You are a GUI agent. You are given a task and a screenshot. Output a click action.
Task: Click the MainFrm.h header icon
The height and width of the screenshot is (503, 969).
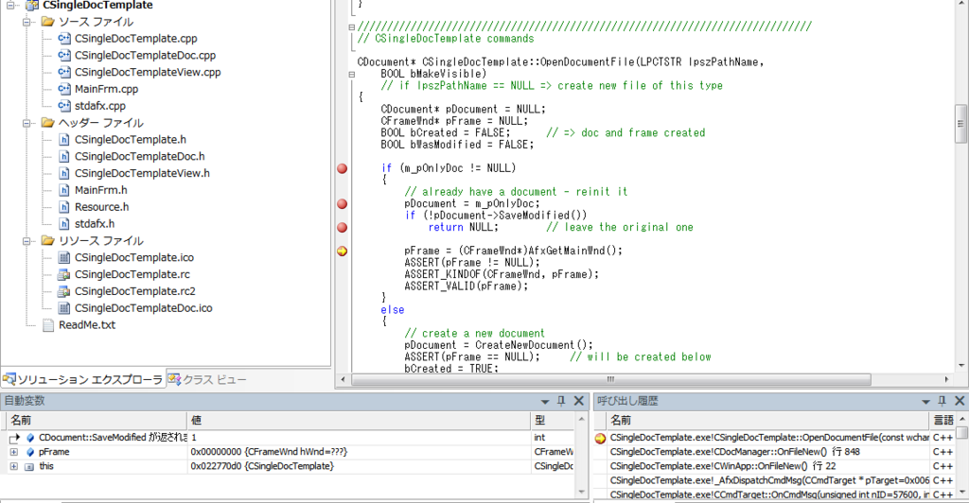coord(63,190)
